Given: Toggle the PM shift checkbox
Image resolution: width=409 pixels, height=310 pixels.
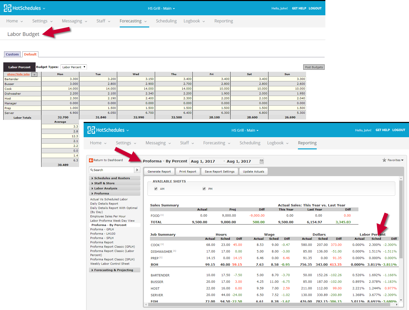Looking at the screenshot, I should pos(204,189).
